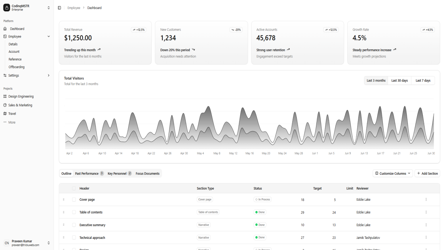
Task: Show visitors for Last 30 days
Action: 399,81
